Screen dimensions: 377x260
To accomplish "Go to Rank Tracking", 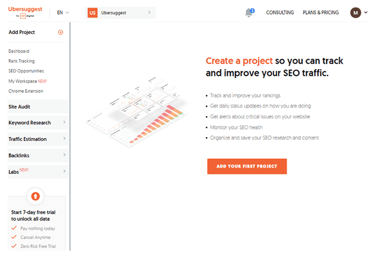I will (x=21, y=61).
